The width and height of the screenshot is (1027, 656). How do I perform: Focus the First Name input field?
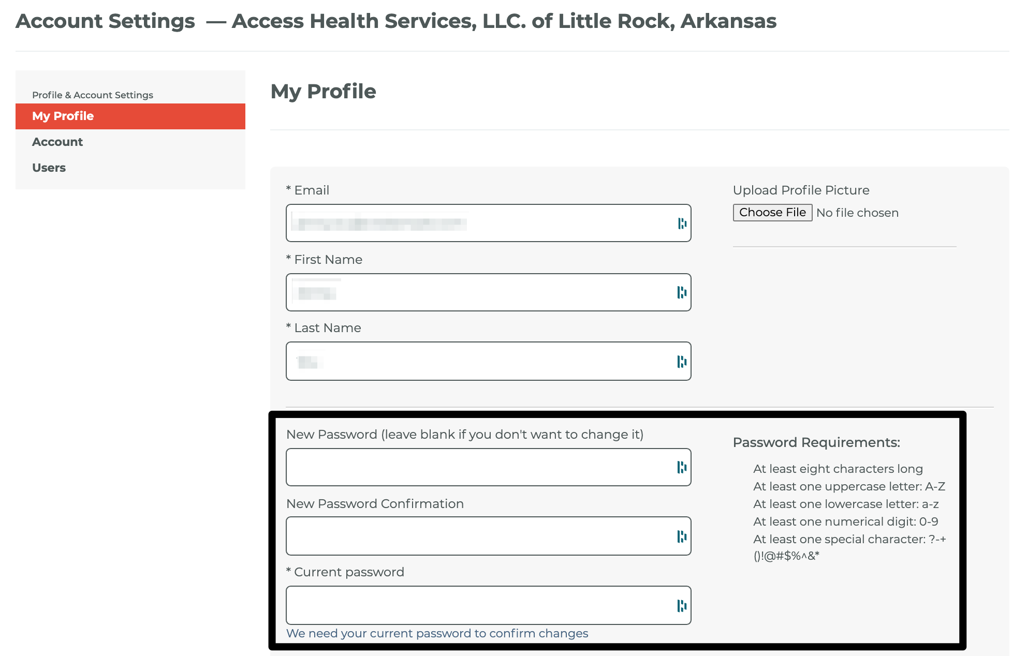(488, 292)
